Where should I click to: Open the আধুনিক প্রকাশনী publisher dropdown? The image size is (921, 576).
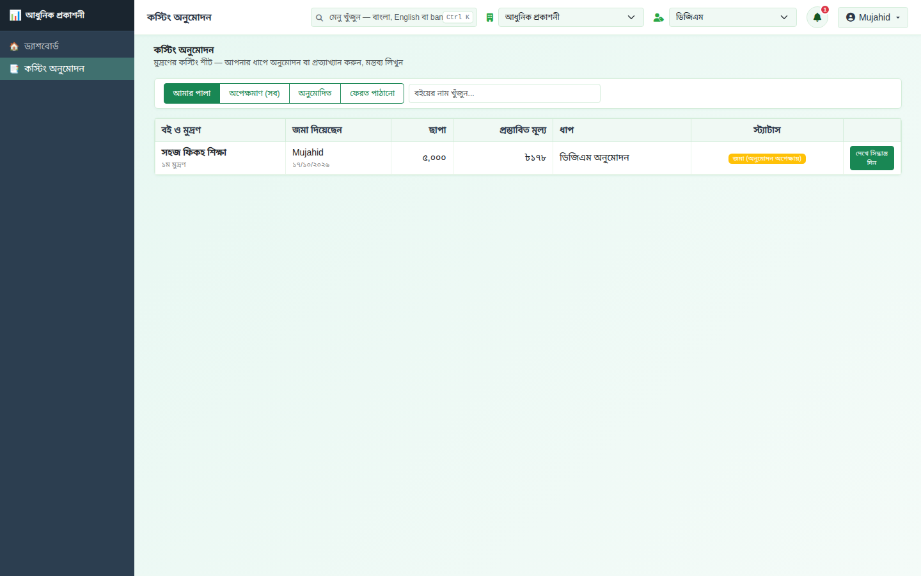point(571,17)
